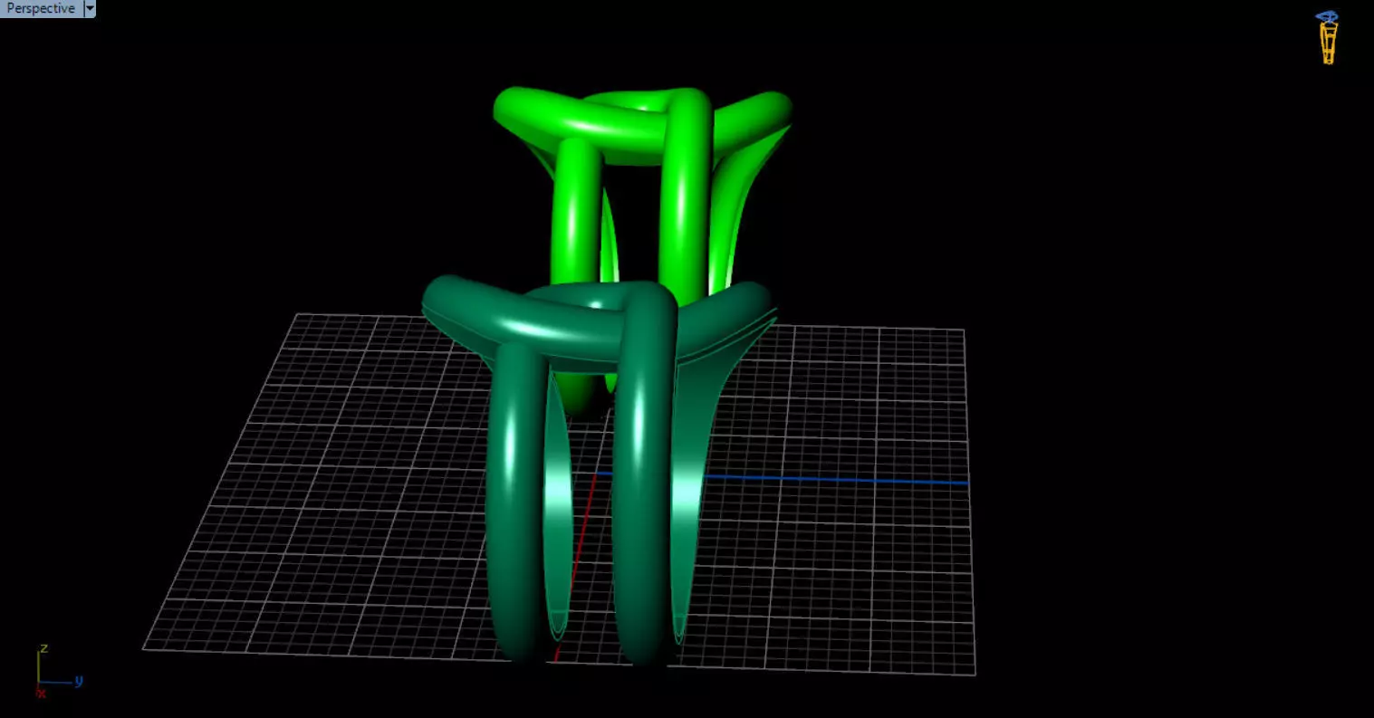Expand the viewport title dropdown arrow
The width and height of the screenshot is (1374, 718).
89,8
